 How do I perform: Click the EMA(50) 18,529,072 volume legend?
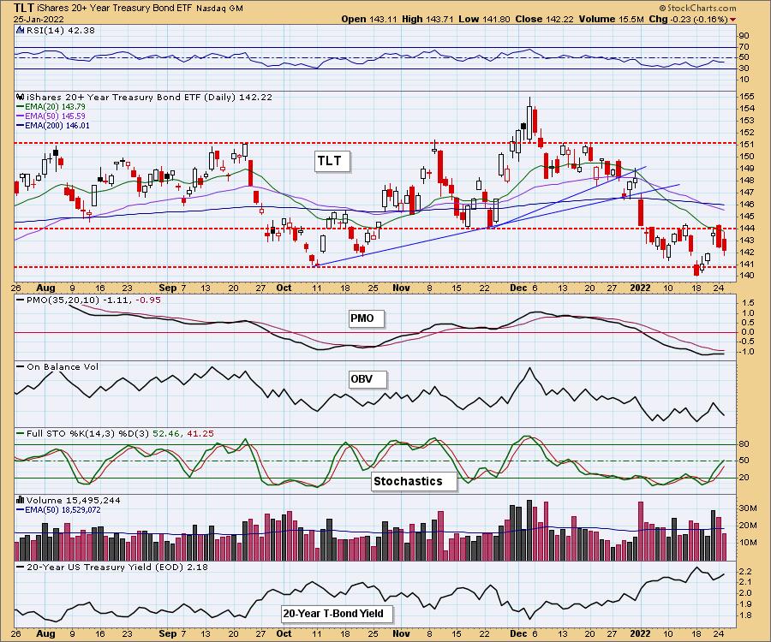[63, 510]
